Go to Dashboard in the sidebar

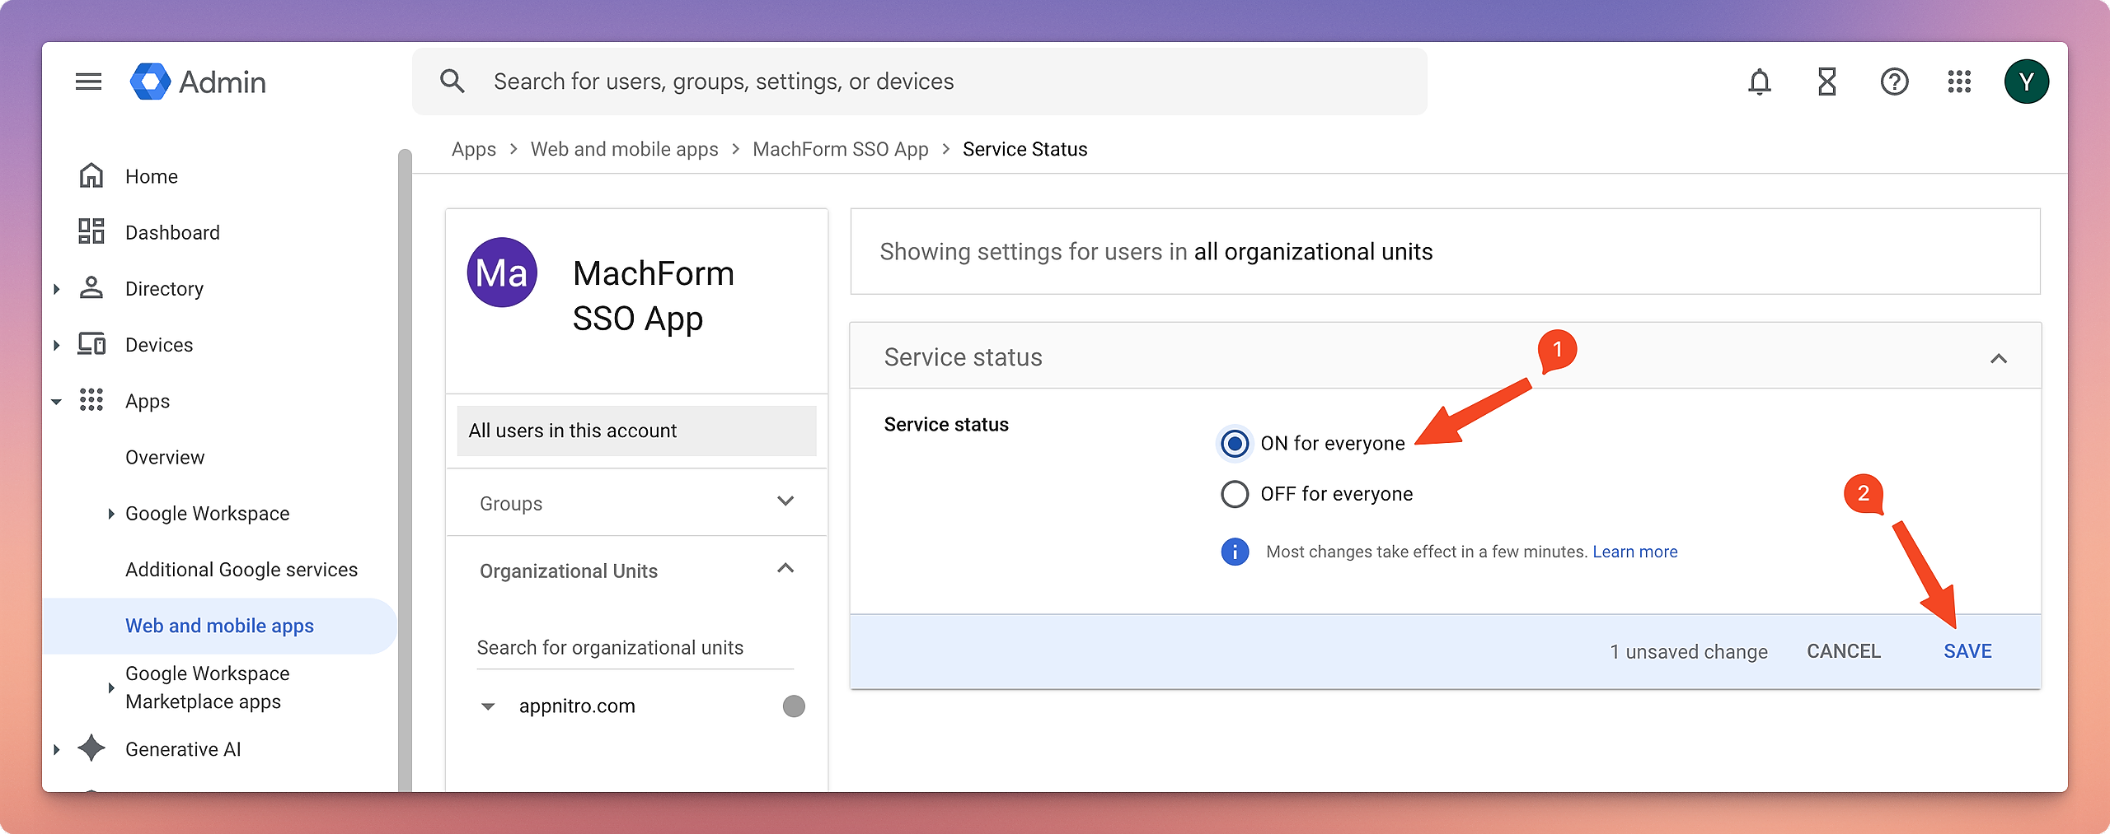pos(172,233)
